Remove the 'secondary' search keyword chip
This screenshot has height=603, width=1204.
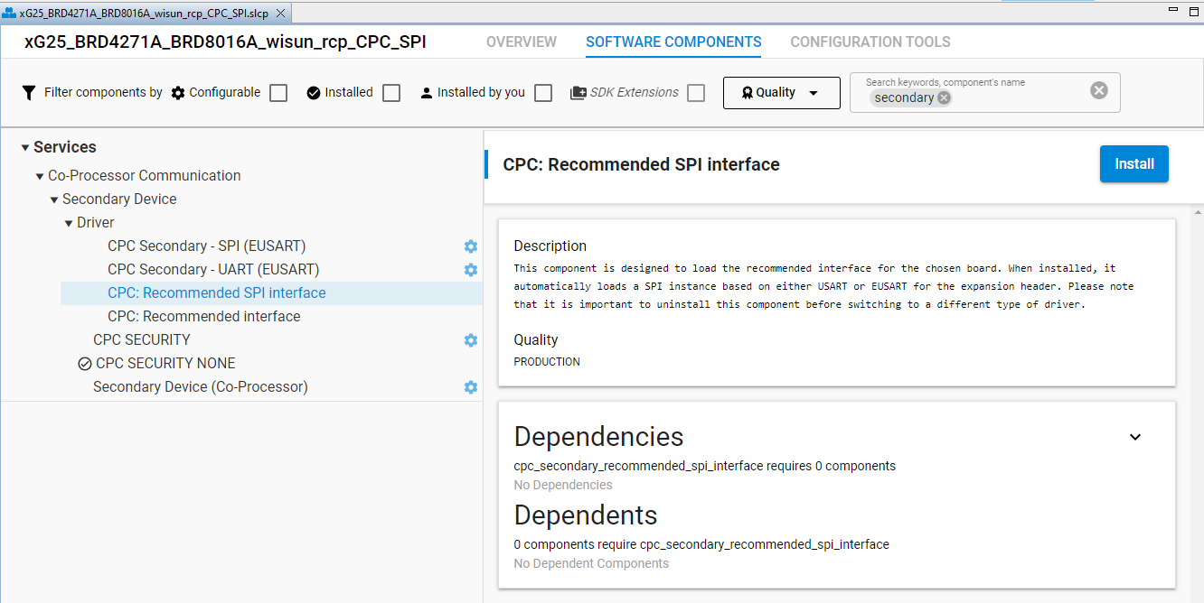[944, 98]
